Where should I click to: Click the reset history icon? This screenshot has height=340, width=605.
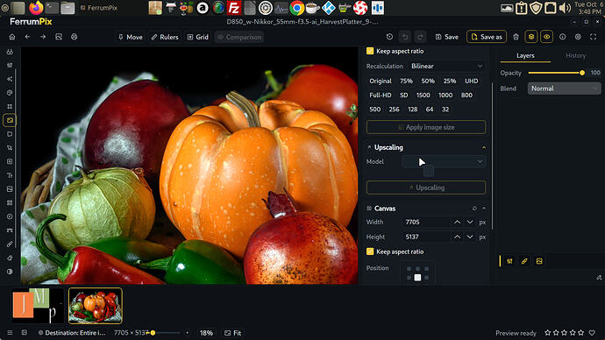point(389,37)
